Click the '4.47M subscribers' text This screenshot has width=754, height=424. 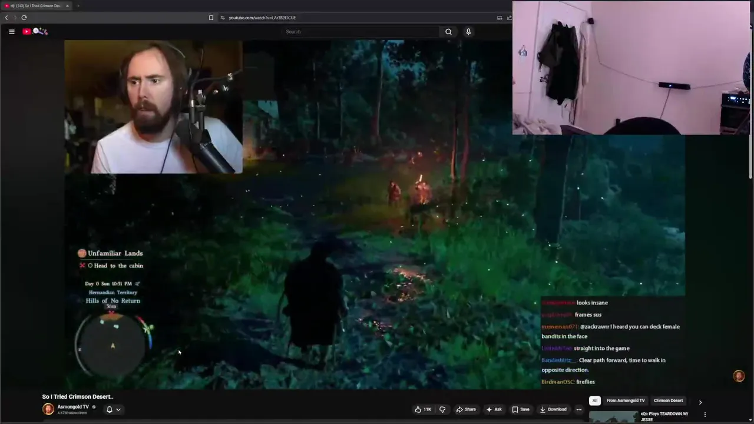(x=72, y=413)
